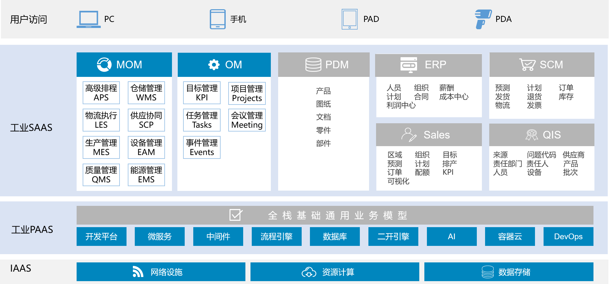Viewport: 610px width, 284px height.
Task: Open the 高级排程 APS box
Action: tap(101, 93)
